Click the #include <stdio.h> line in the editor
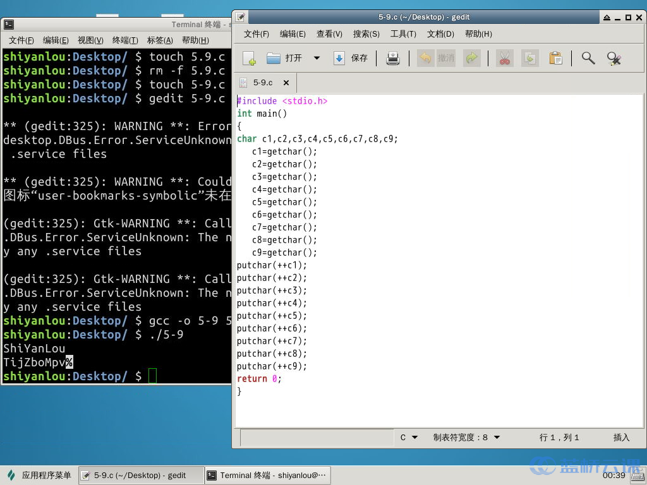Viewport: 647px width, 485px height. click(x=282, y=101)
